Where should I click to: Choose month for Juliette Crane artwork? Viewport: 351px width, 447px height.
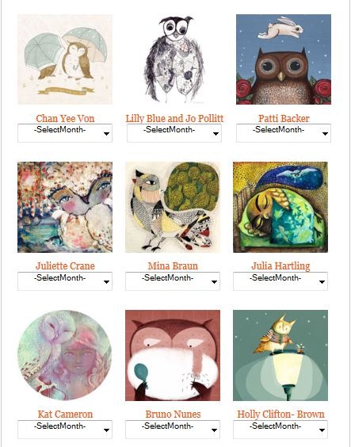(65, 281)
